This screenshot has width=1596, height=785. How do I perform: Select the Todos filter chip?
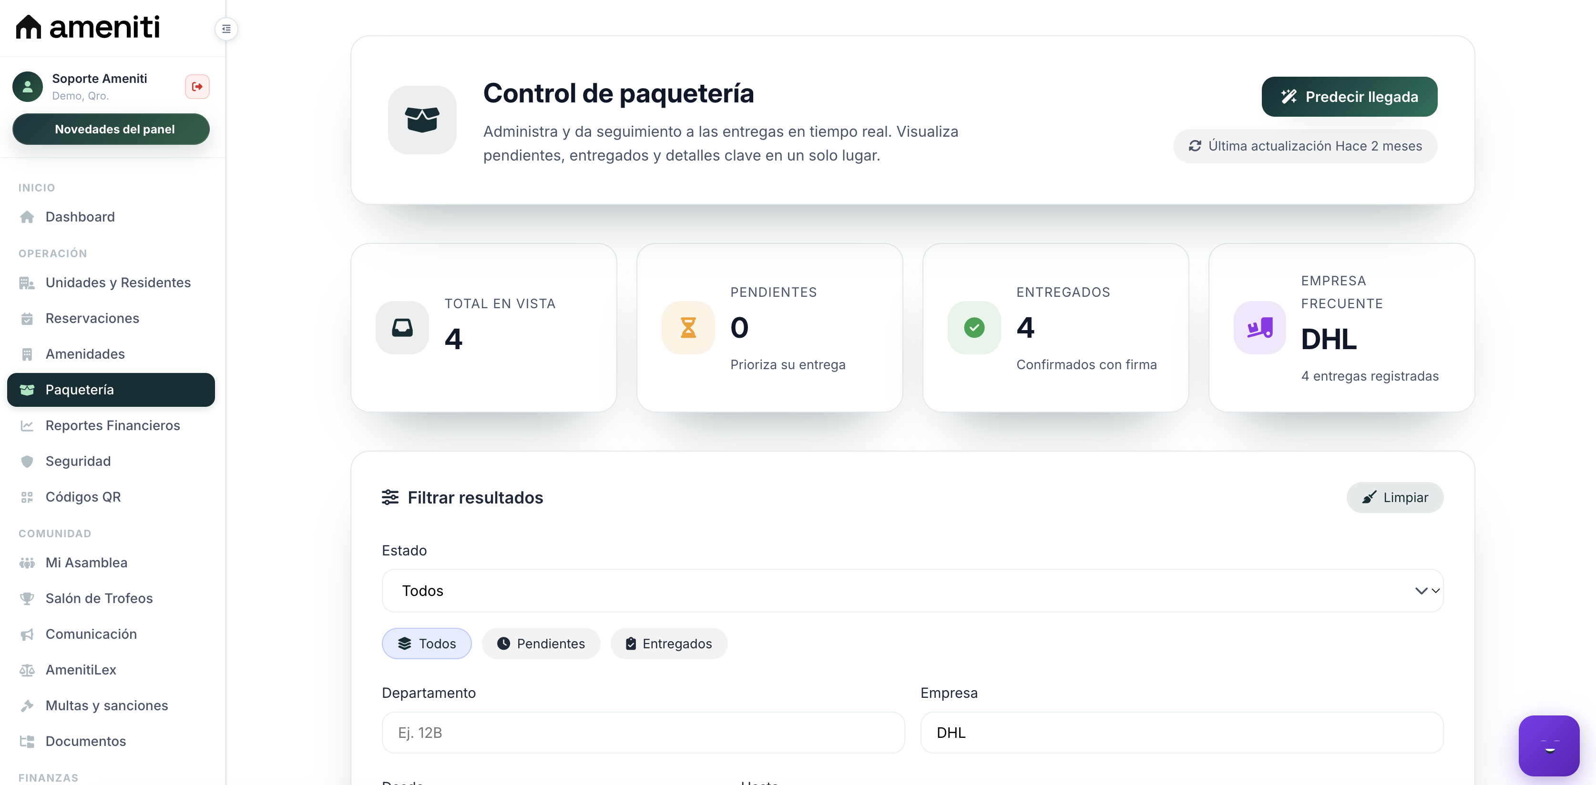(426, 644)
